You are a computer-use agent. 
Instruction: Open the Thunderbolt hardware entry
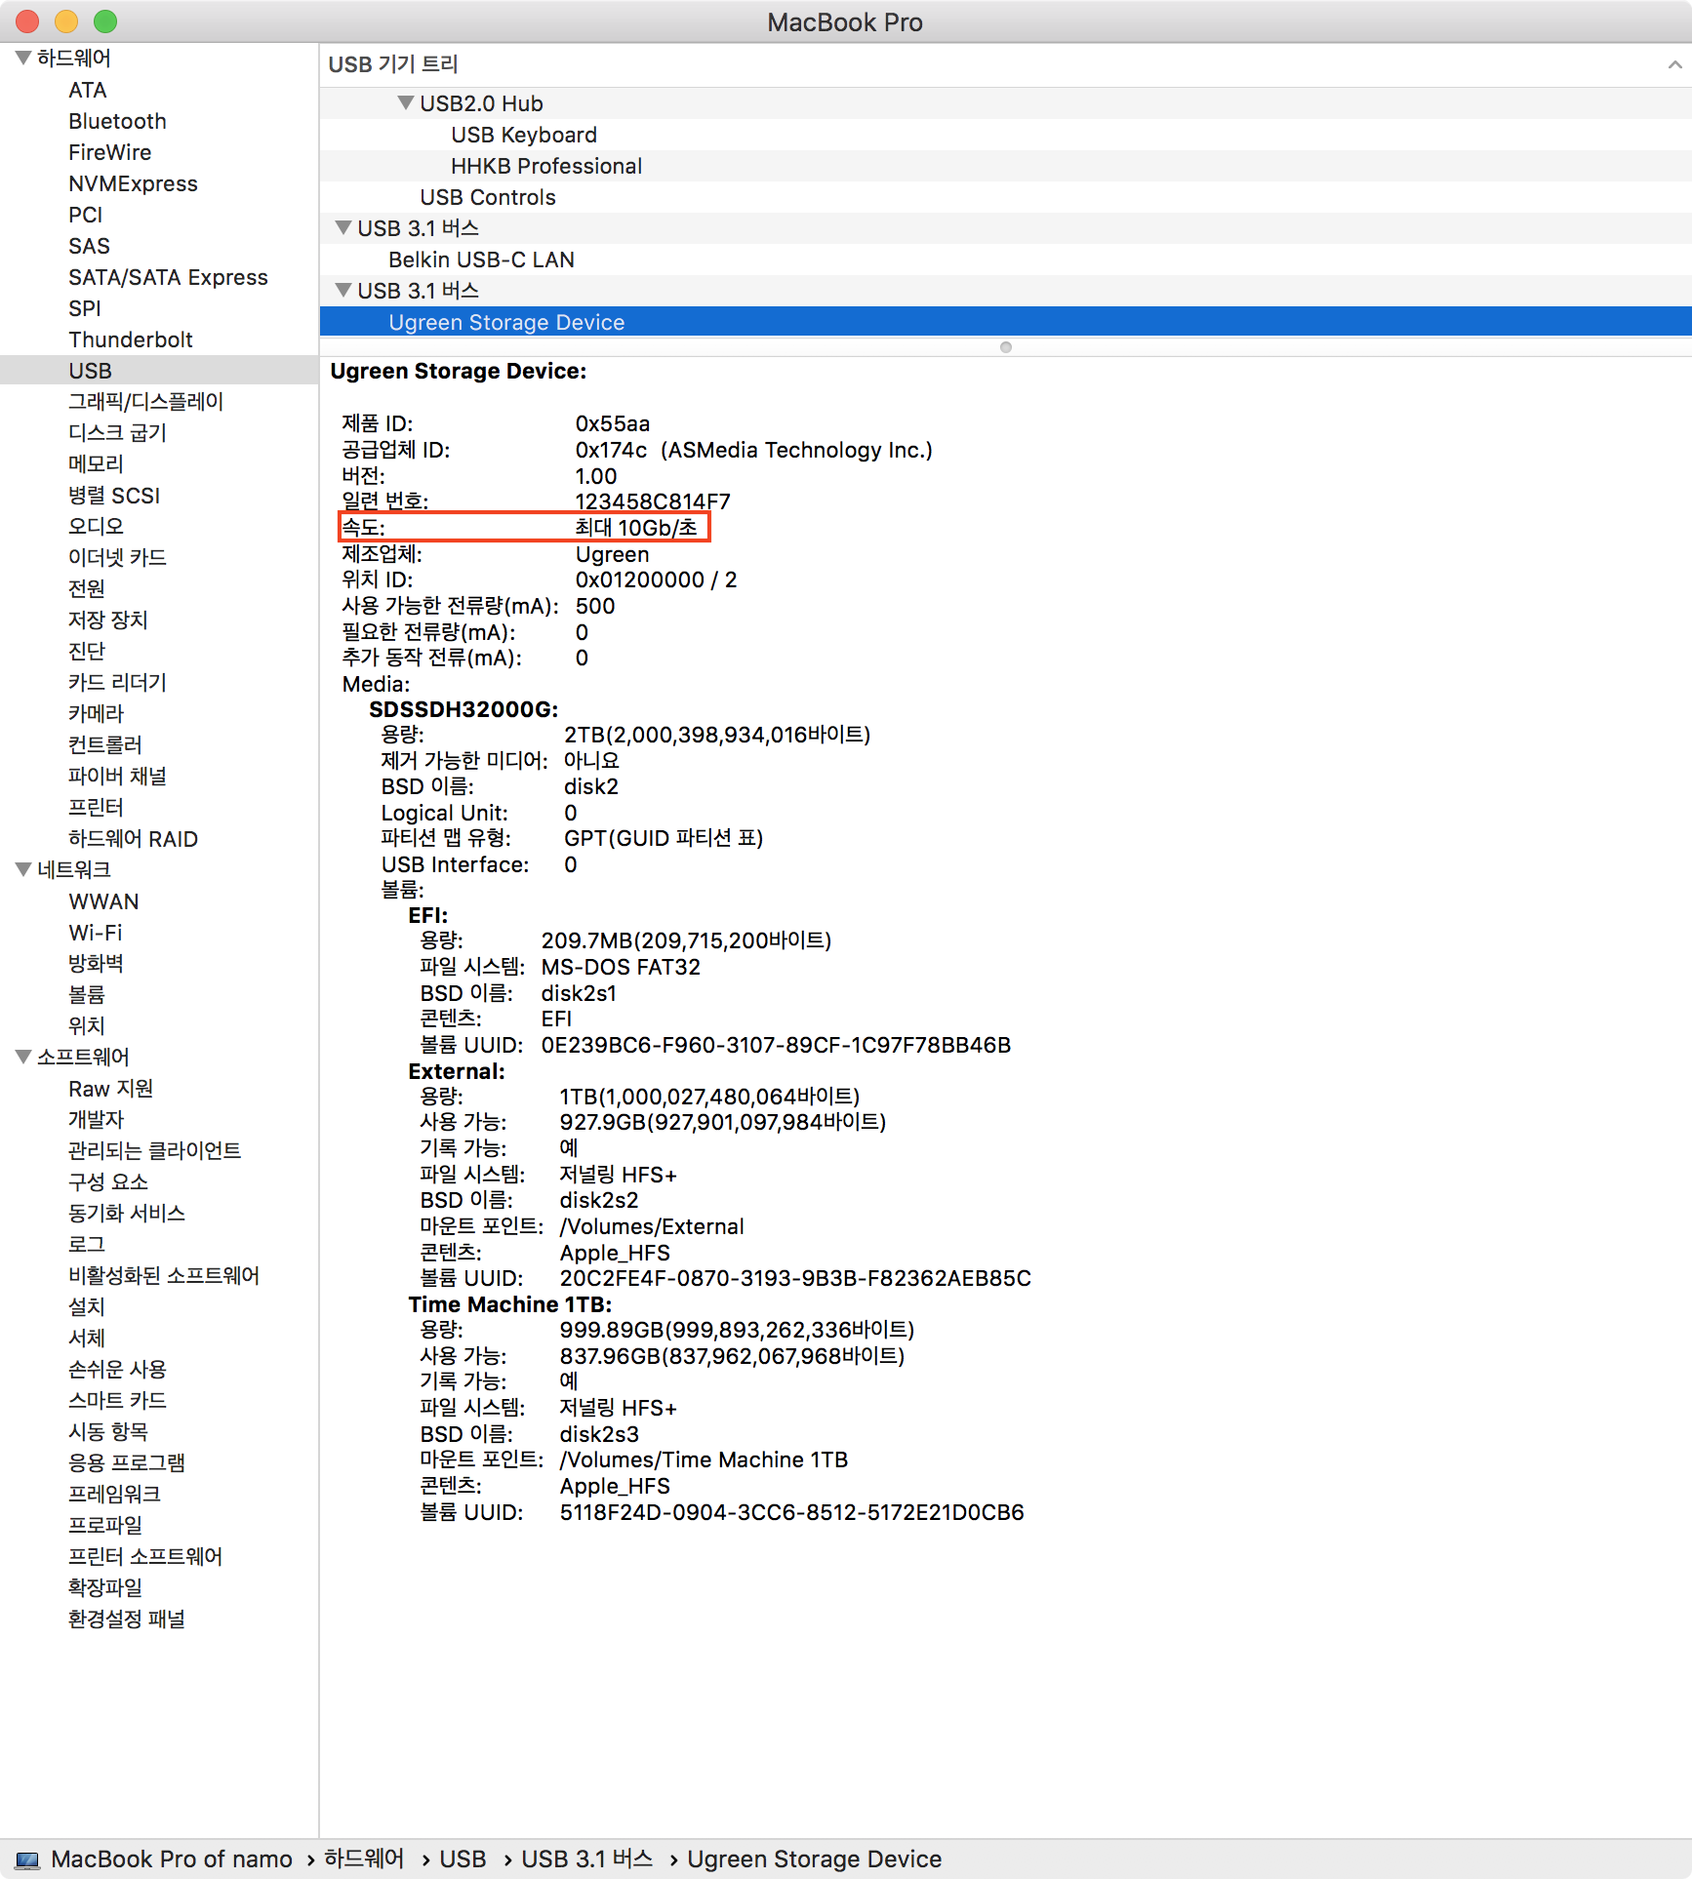point(131,340)
